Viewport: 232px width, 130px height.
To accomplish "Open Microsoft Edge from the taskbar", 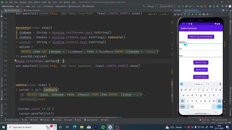I will point(75,127).
